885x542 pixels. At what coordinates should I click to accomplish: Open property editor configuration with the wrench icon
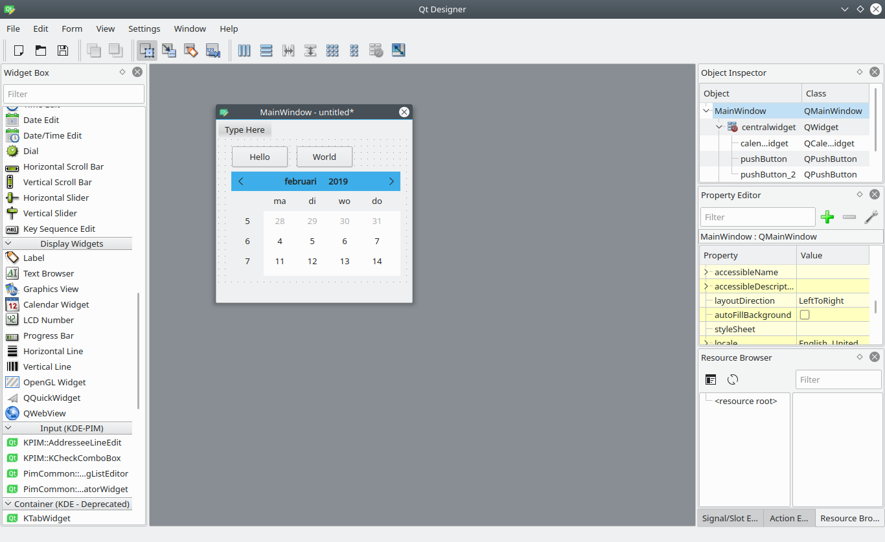tap(871, 217)
